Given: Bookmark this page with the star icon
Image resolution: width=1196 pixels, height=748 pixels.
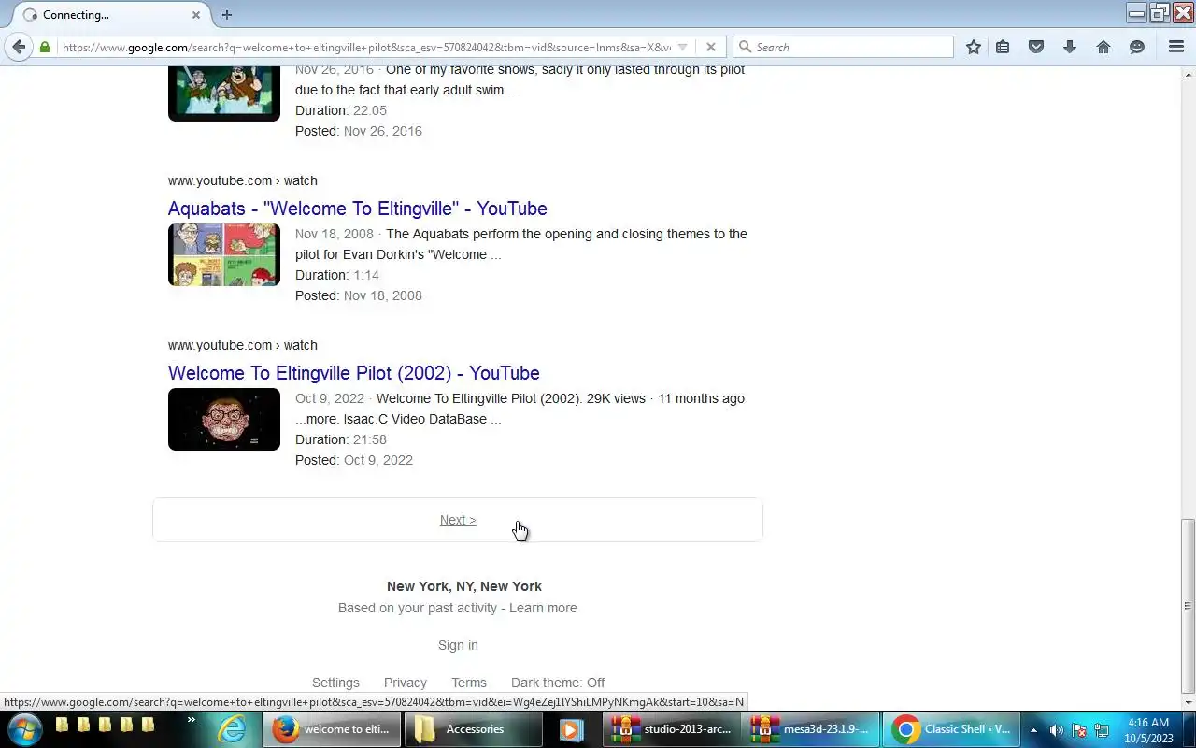Looking at the screenshot, I should (973, 47).
